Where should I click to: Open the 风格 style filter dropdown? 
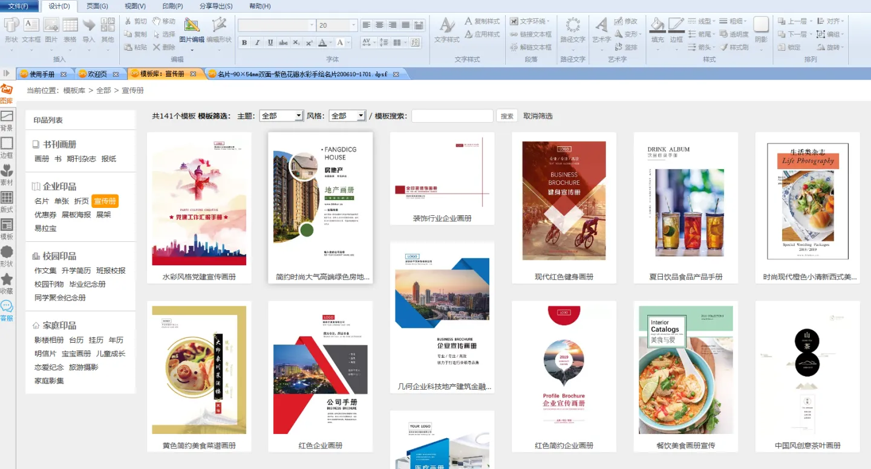pos(347,116)
